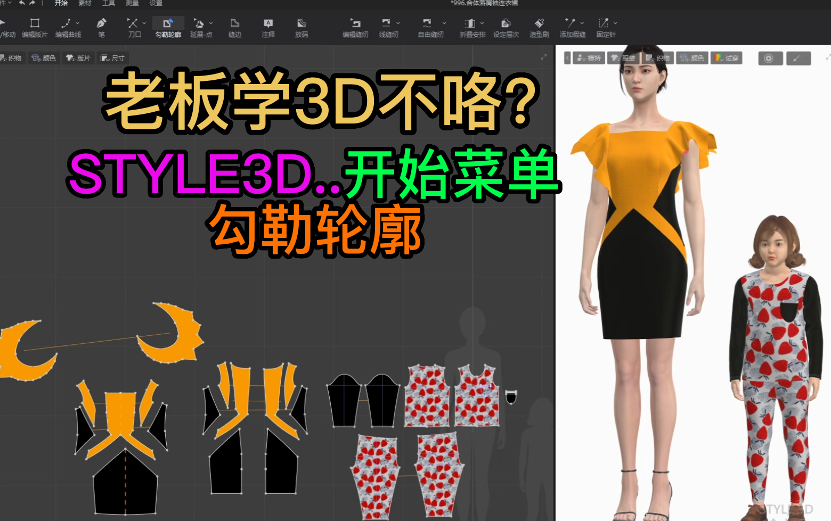The image size is (831, 521).
Task: Click the 3D view record/play button
Action: click(770, 59)
